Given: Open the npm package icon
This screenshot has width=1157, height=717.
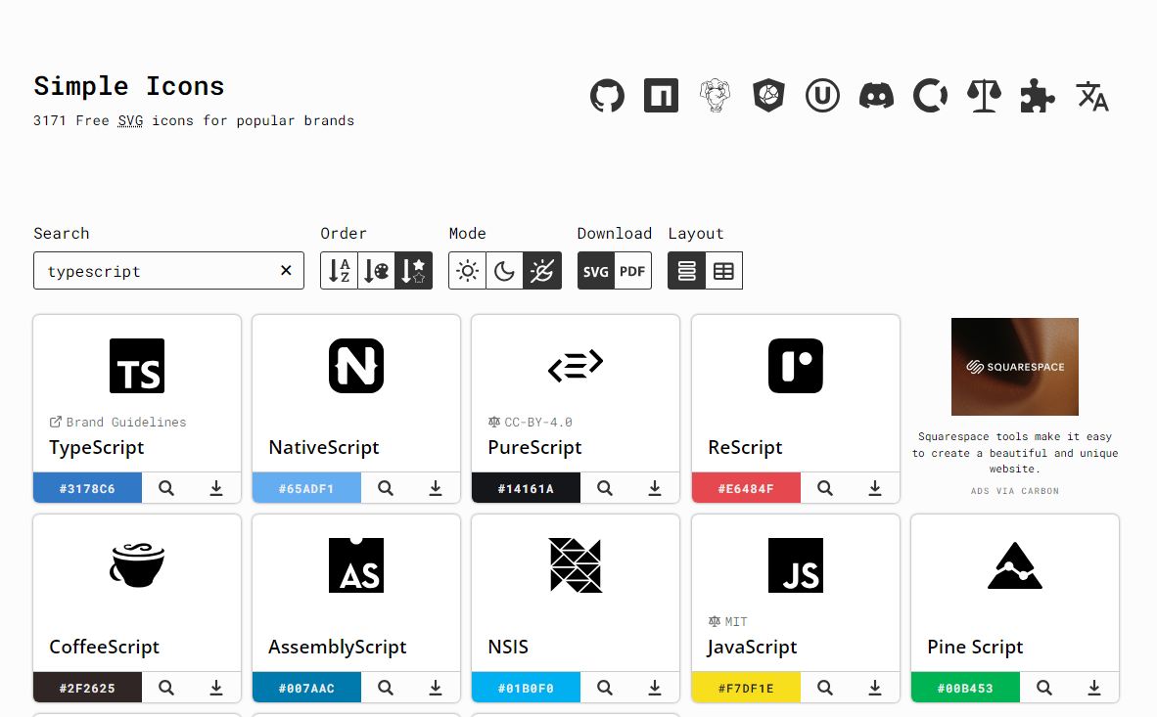Looking at the screenshot, I should point(661,96).
